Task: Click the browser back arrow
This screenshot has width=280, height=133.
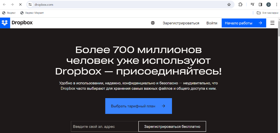Action: (4, 5)
